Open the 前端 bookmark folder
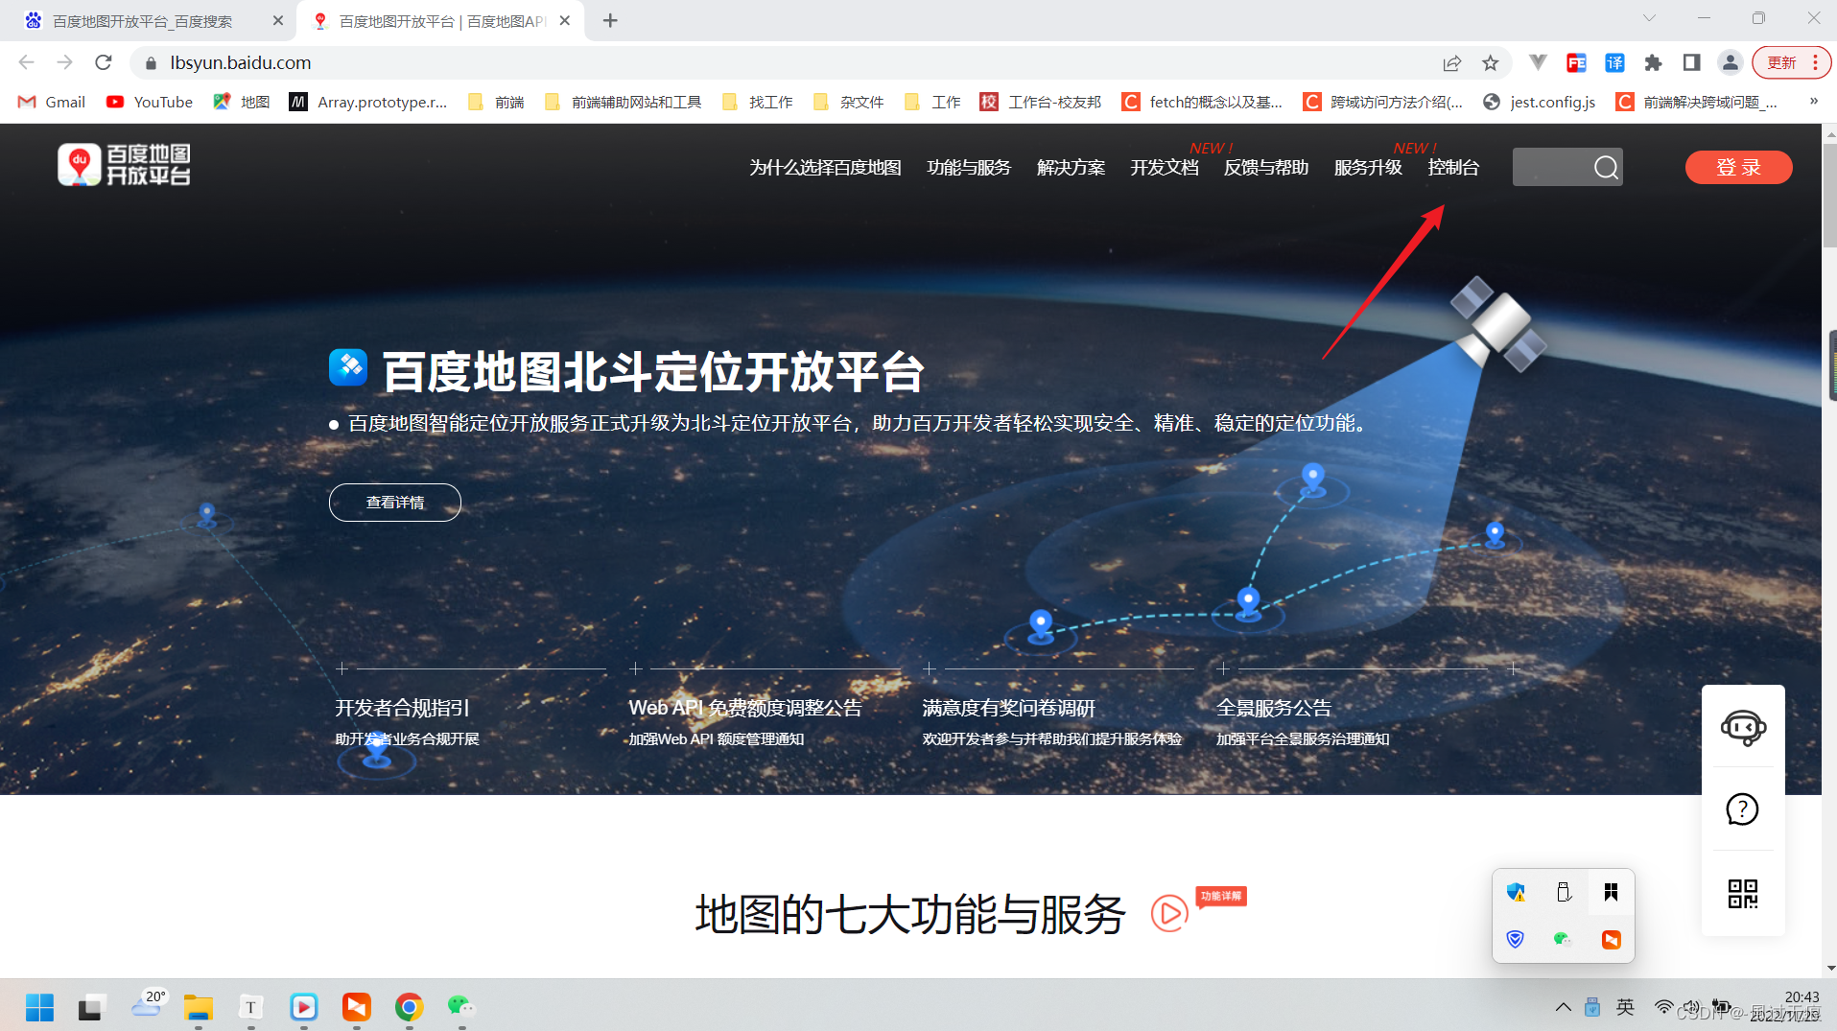The image size is (1837, 1031). click(497, 102)
